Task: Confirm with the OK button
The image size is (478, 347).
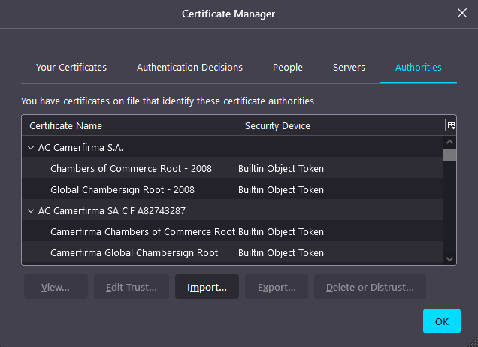Action: [442, 321]
